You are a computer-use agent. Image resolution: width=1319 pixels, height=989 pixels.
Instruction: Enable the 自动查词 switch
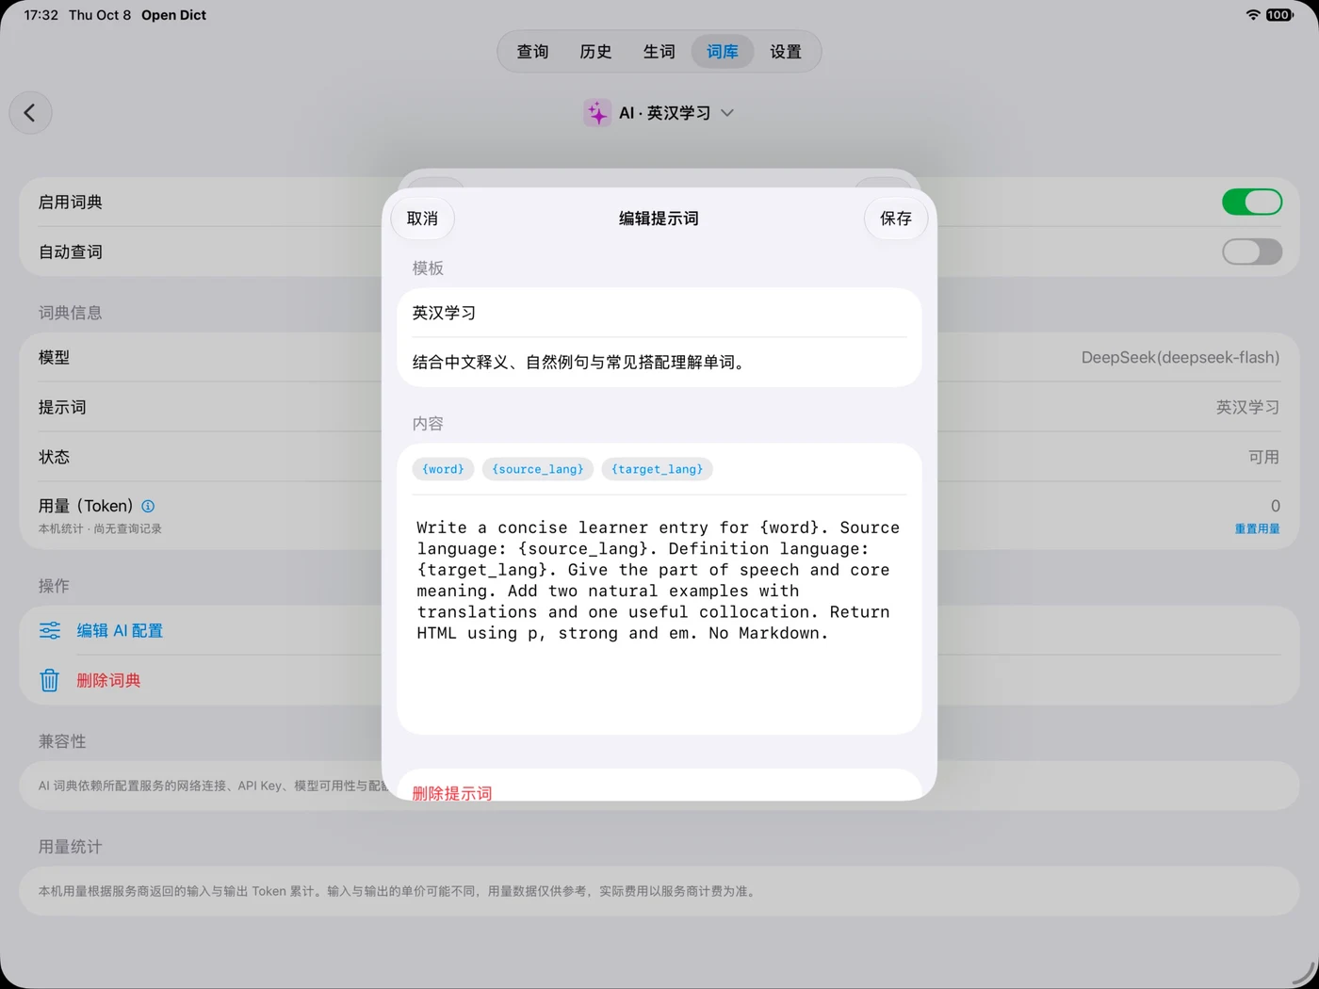[1251, 251]
